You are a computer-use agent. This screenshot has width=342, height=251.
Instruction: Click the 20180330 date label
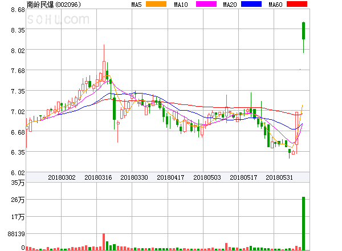pos(134,177)
